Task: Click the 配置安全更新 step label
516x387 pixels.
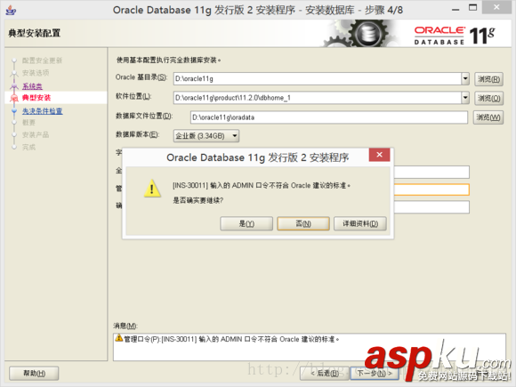Action: tap(42, 60)
